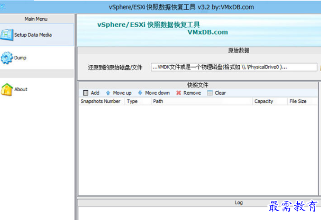The height and width of the screenshot is (220, 321).
Task: Focus the original disk/file path input field
Action: [234, 67]
